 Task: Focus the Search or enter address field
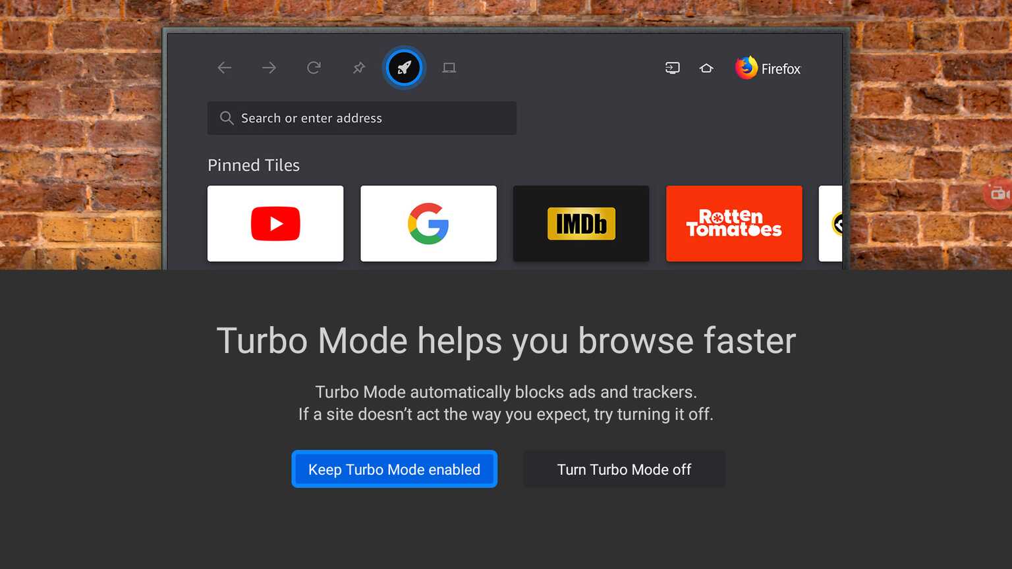362,118
